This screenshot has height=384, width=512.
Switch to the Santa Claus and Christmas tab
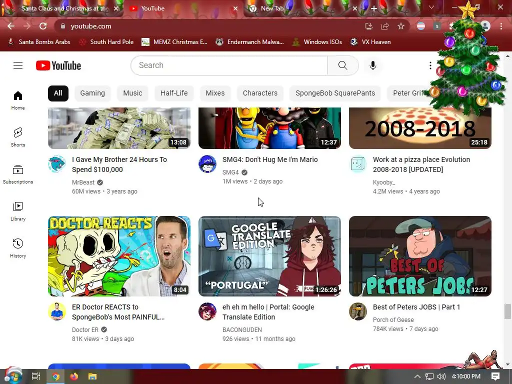(x=62, y=8)
